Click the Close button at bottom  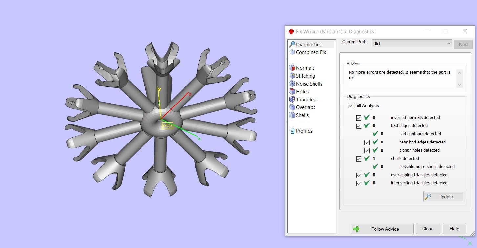click(428, 229)
